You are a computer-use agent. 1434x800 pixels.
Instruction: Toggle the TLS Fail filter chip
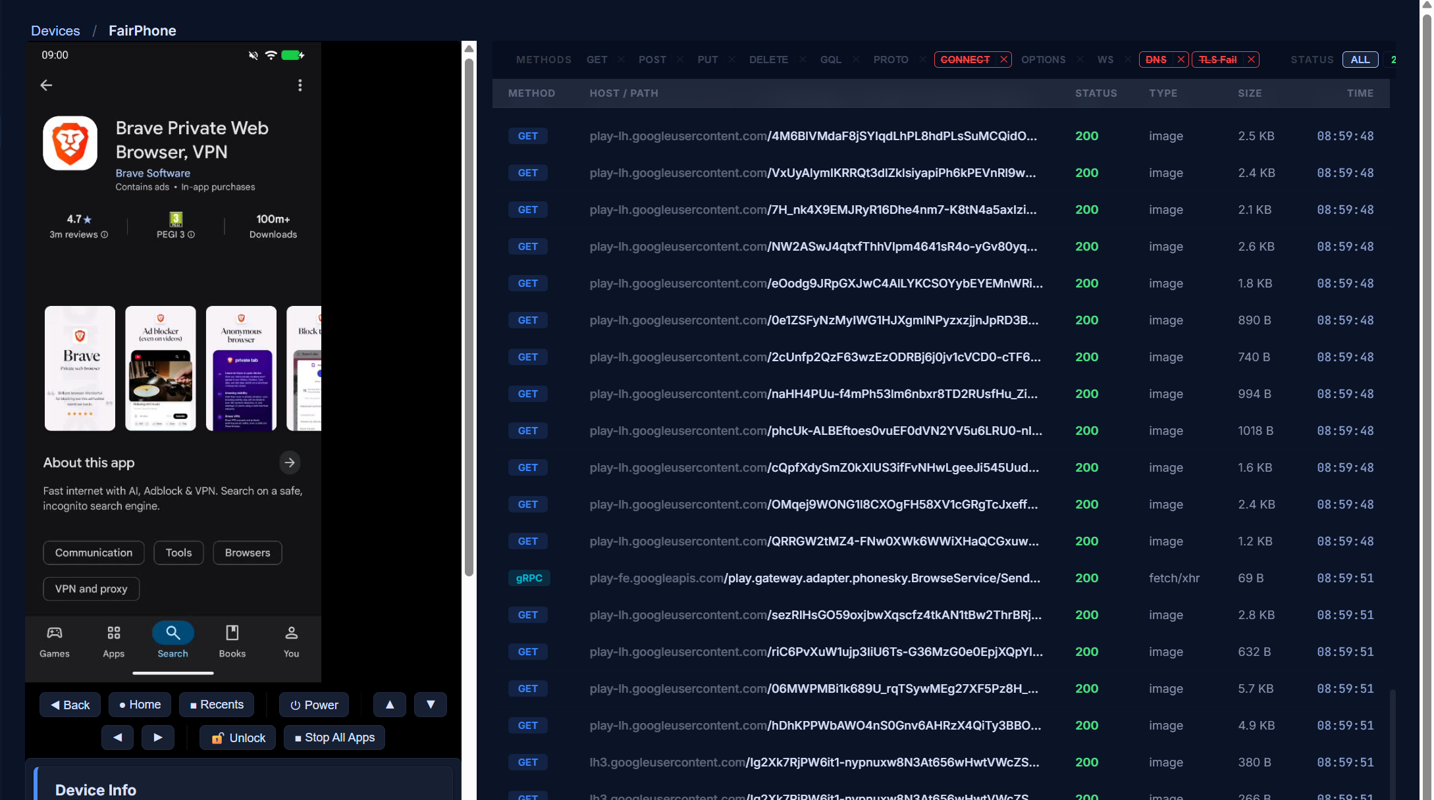[x=1217, y=60]
